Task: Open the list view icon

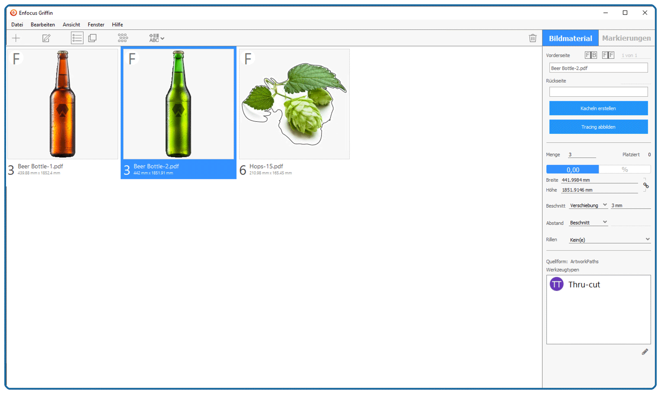Action: 77,38
